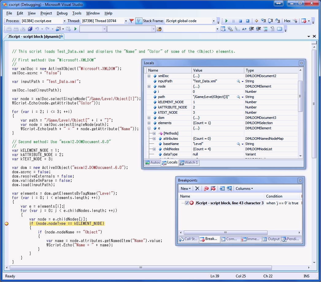
Task: Click the Comment Out Selection icon
Action: click(265, 29)
